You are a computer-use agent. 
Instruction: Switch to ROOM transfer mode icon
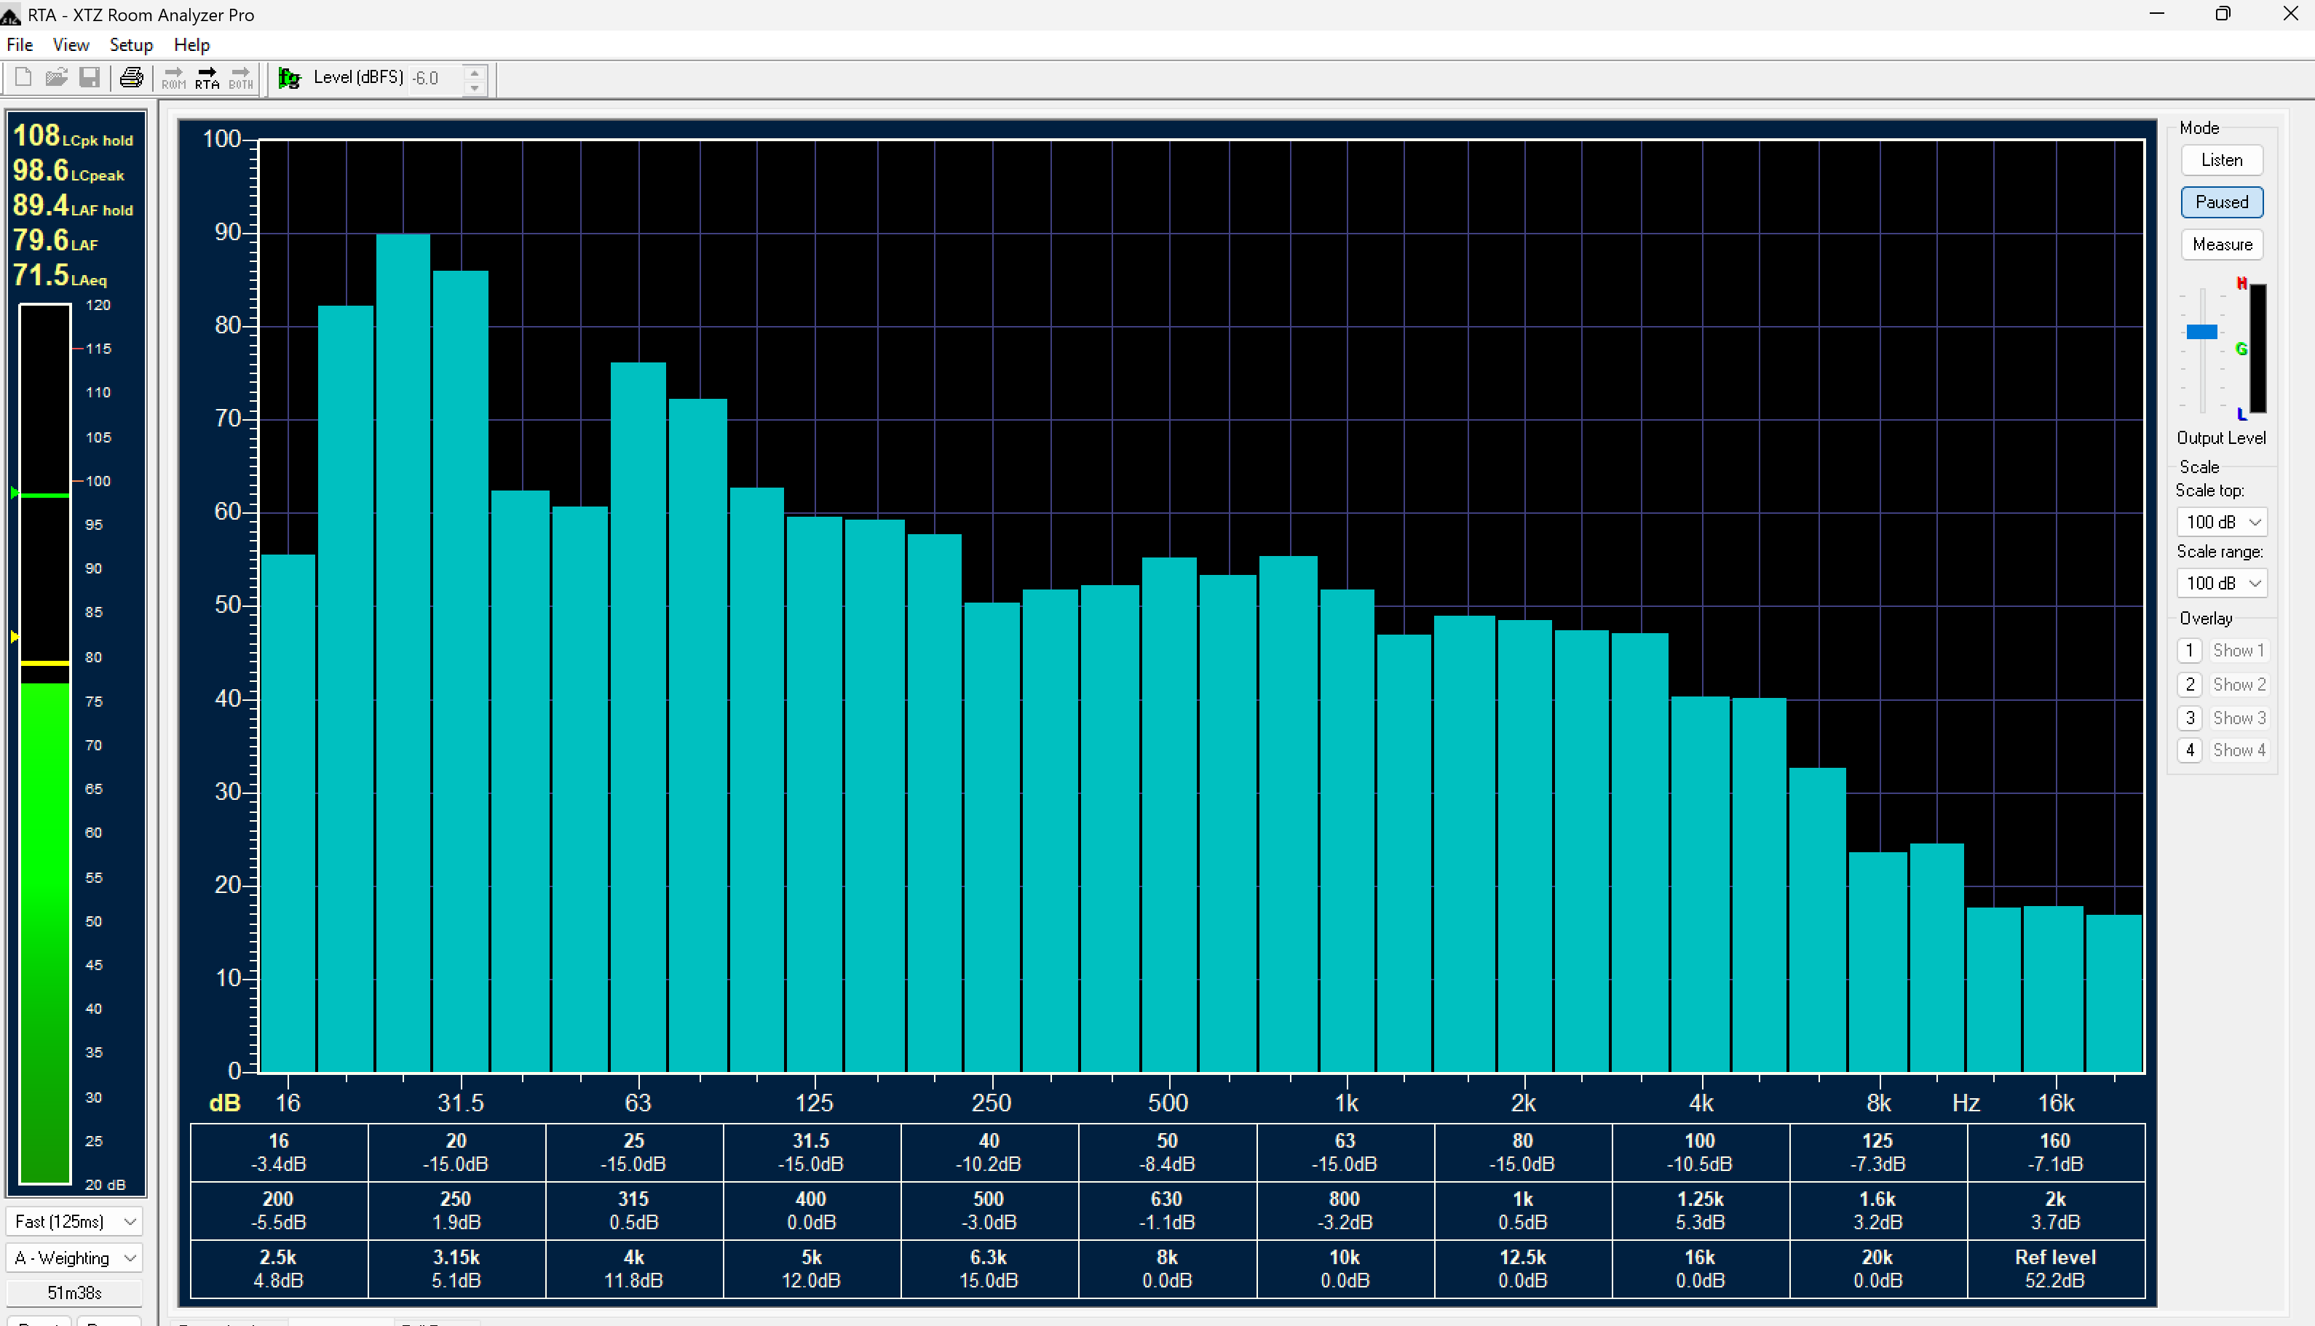pos(174,79)
